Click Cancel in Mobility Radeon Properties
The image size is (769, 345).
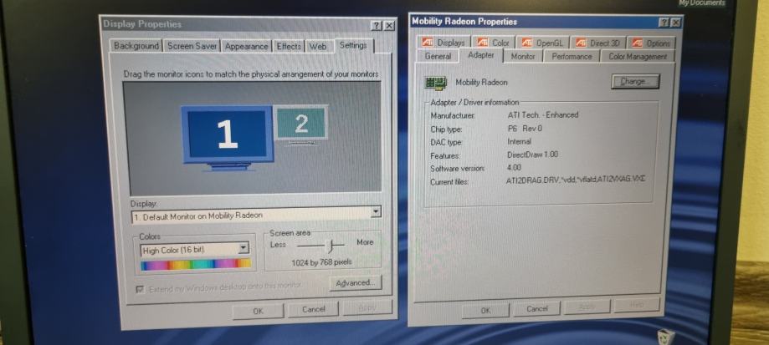537,309
